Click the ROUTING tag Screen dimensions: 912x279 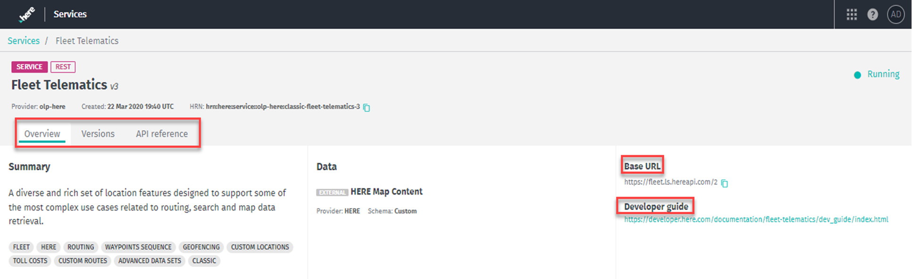tap(81, 247)
